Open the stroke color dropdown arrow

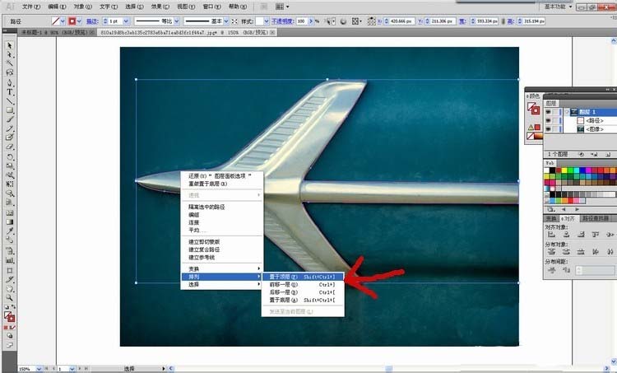(79, 21)
